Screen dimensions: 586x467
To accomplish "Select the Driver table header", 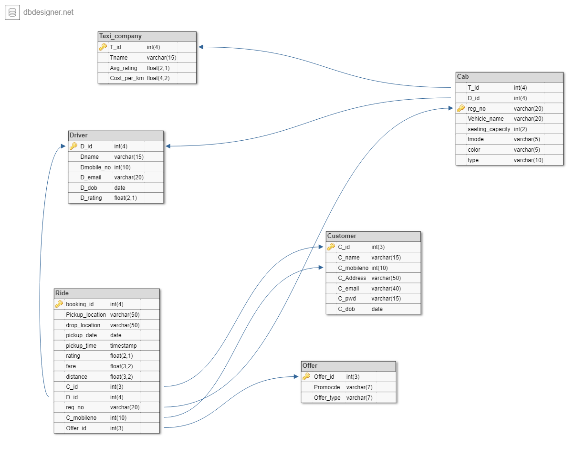I will [115, 135].
